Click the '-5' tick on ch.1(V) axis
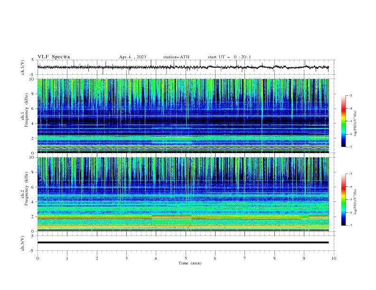Viewport: 376px width, 290px height. click(x=32, y=75)
